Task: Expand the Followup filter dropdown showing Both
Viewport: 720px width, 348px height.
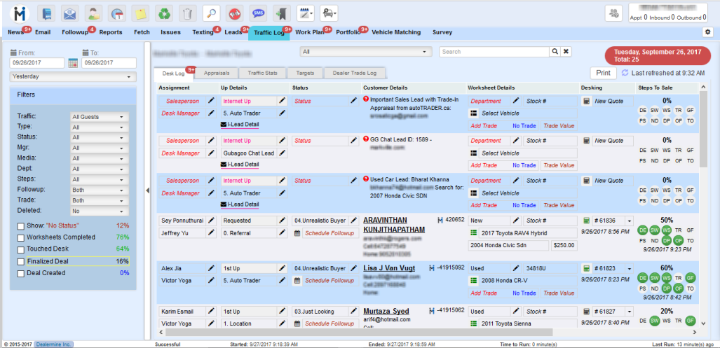Action: pos(100,190)
